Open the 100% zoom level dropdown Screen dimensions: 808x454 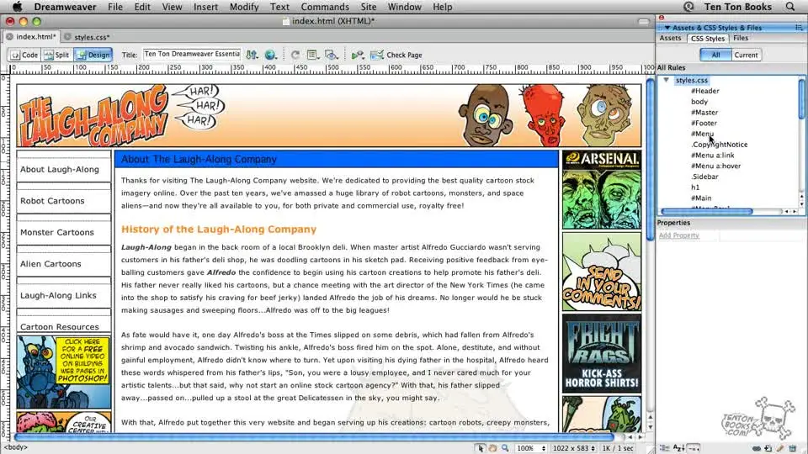[x=531, y=448]
